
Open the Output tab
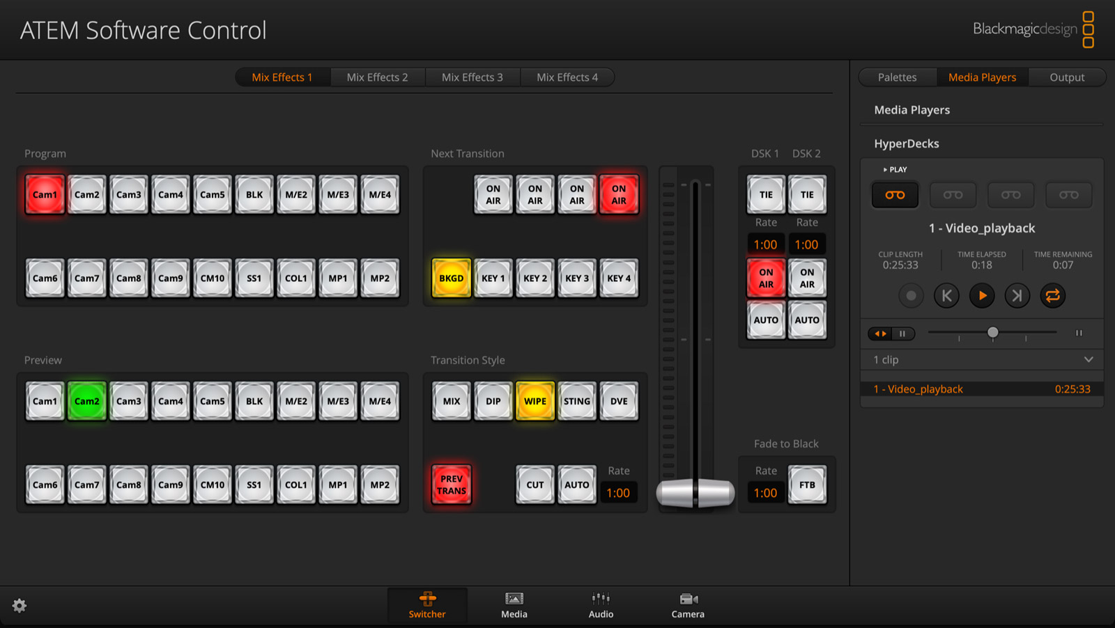tap(1068, 77)
